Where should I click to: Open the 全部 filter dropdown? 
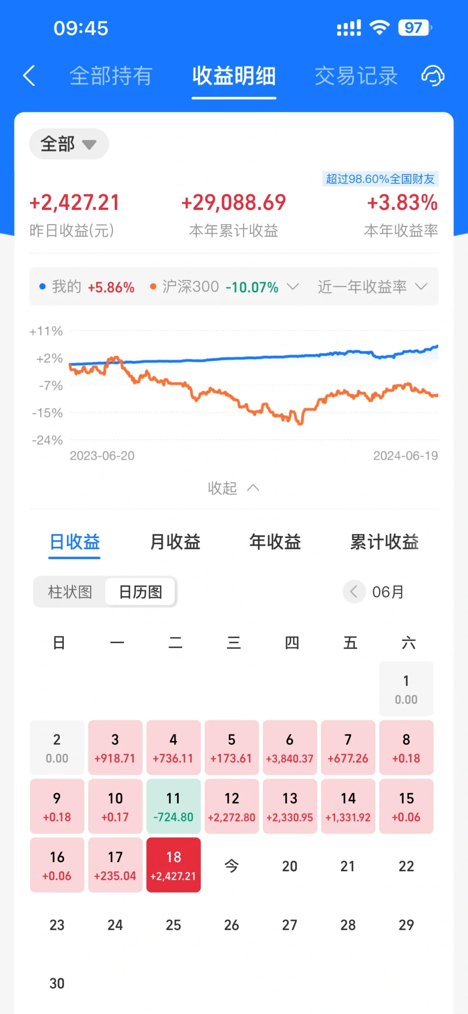tap(68, 144)
